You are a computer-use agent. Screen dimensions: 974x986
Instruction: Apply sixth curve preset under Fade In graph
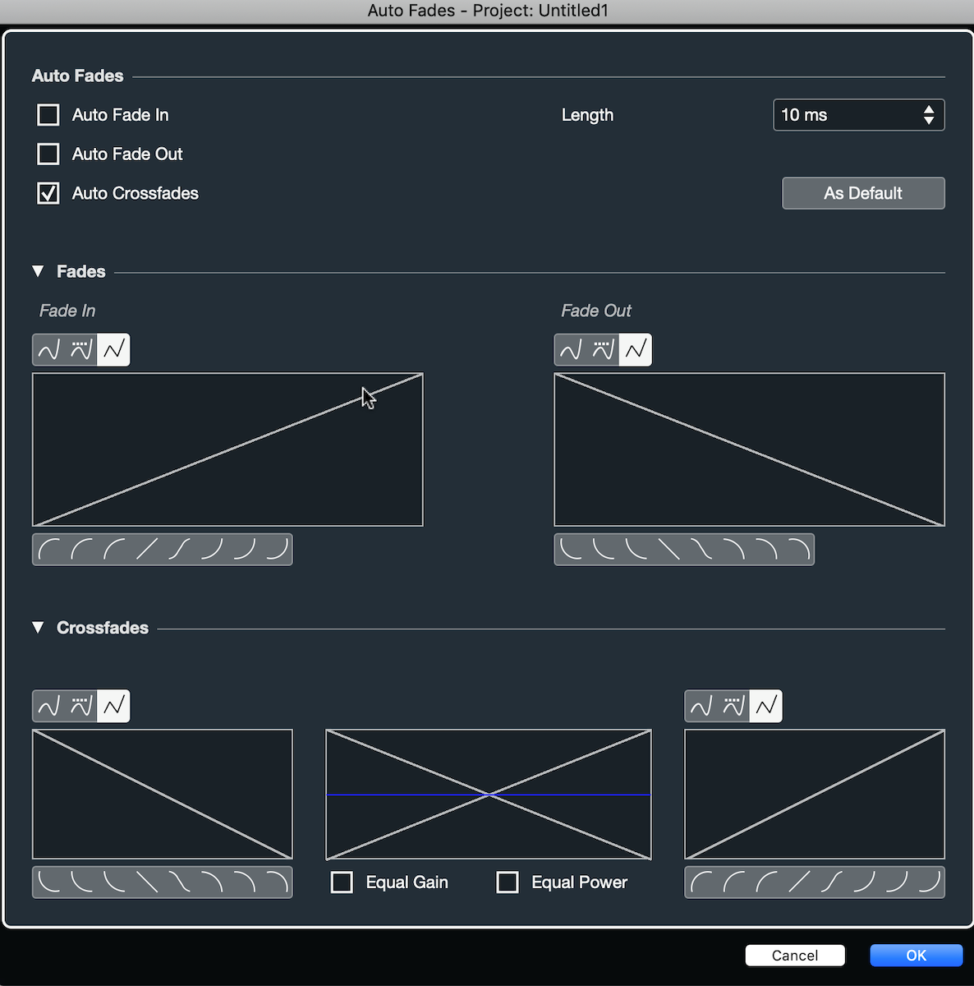tap(211, 550)
